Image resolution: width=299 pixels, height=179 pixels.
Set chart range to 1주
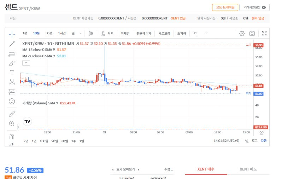point(74,141)
